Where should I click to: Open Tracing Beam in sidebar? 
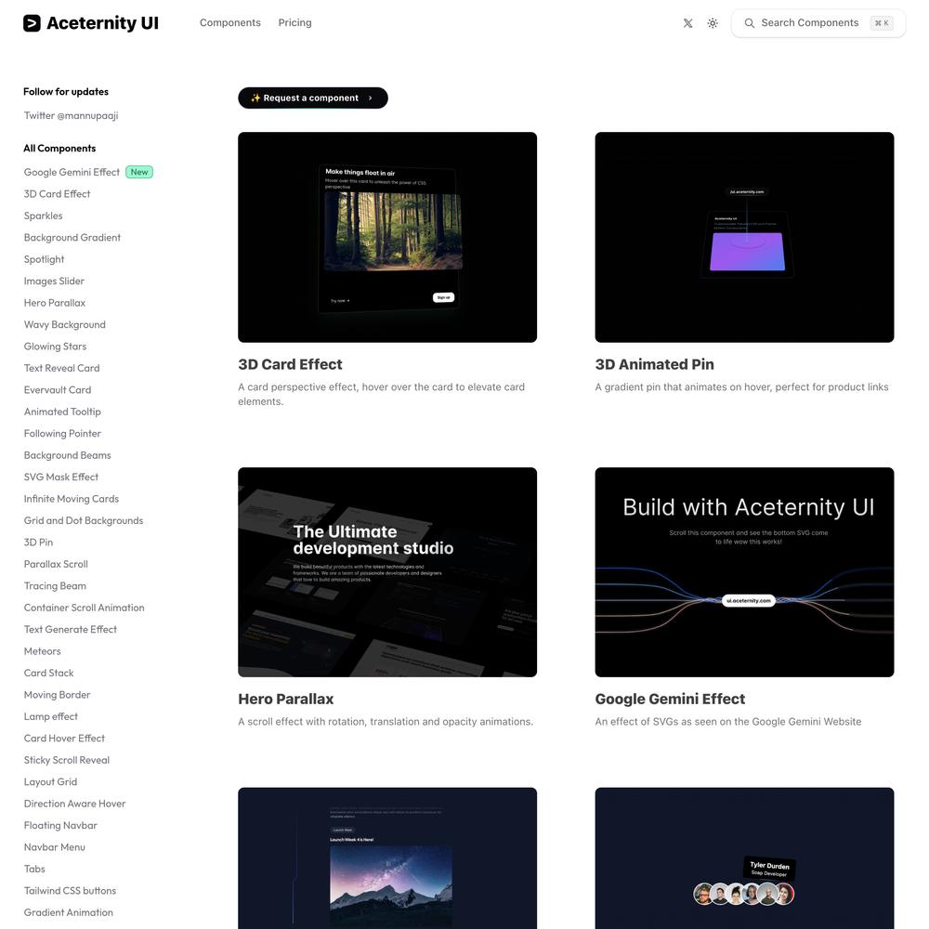[x=55, y=586]
